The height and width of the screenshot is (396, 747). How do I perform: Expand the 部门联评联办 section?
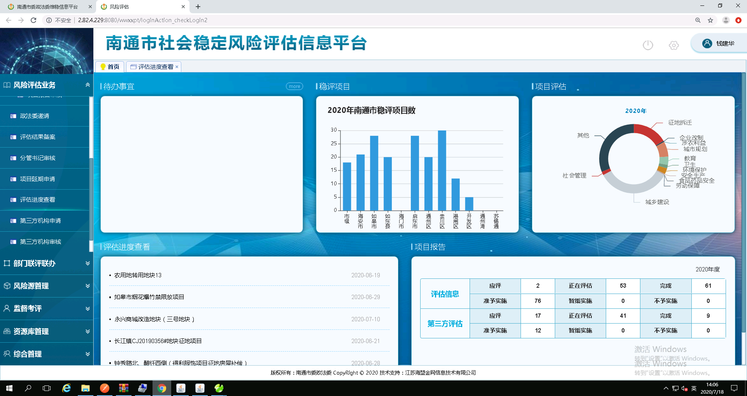pyautogui.click(x=87, y=263)
